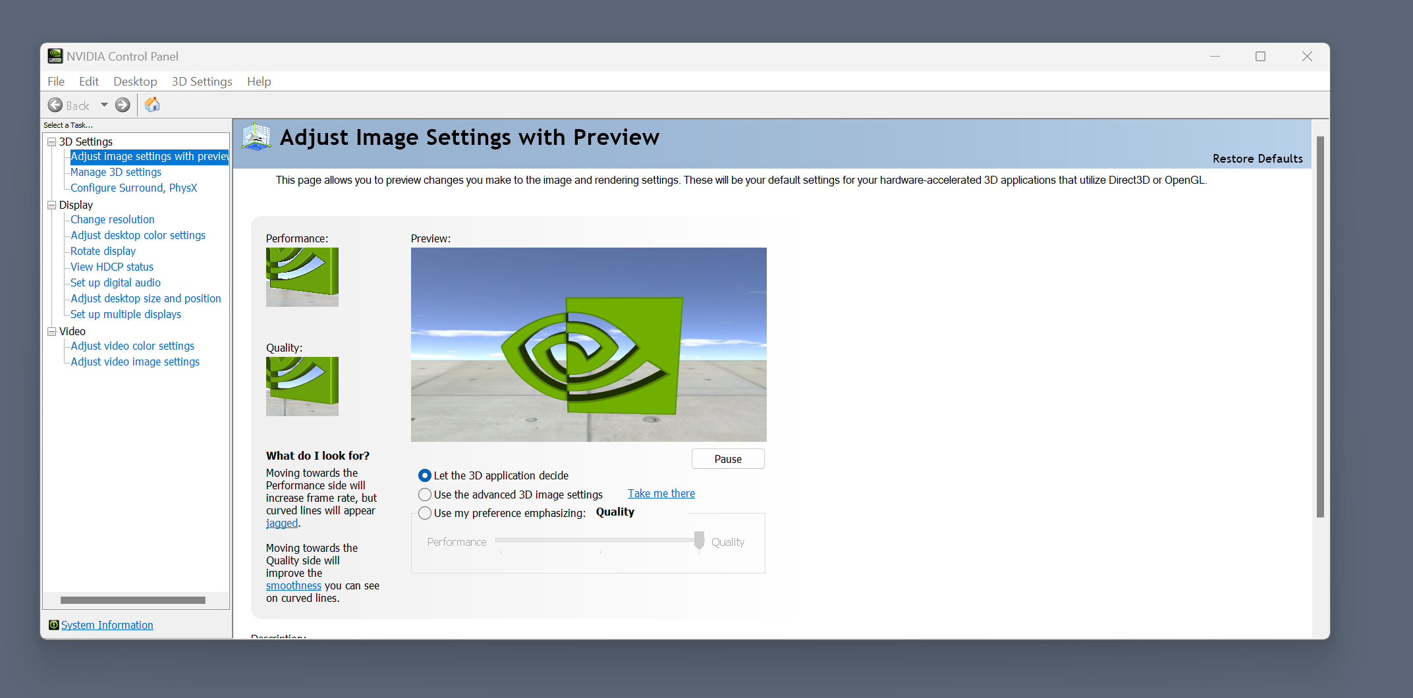Minimize the NVIDIA Control Panel window
1413x698 pixels.
(x=1215, y=57)
